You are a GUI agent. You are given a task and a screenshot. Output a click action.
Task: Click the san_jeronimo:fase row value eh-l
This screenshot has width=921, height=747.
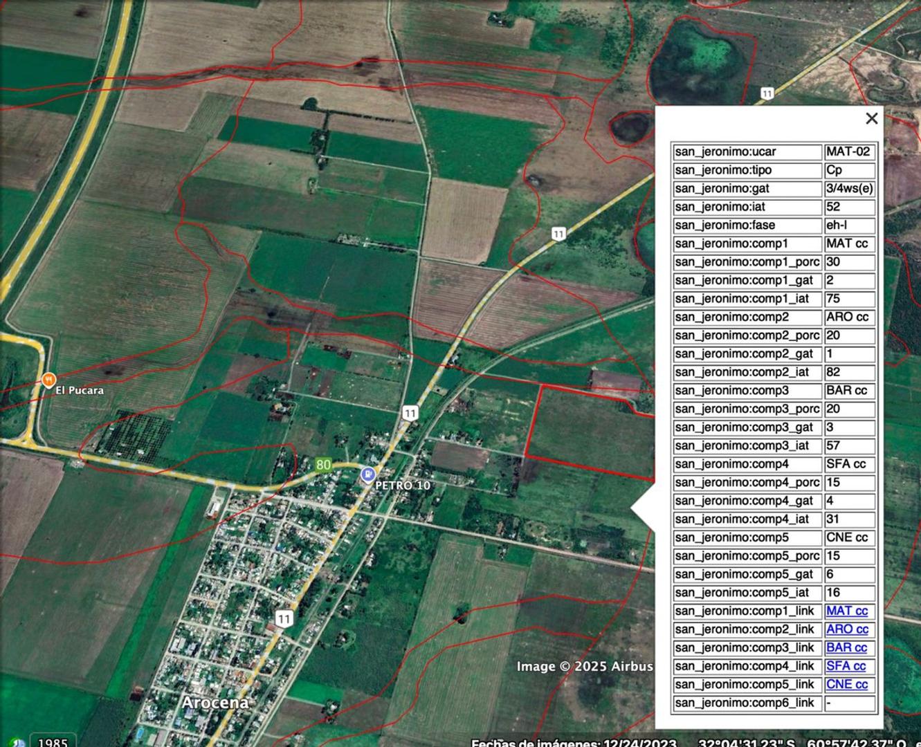pyautogui.click(x=849, y=225)
